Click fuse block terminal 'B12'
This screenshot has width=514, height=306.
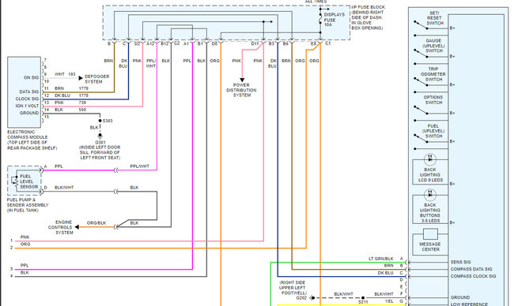point(164,44)
